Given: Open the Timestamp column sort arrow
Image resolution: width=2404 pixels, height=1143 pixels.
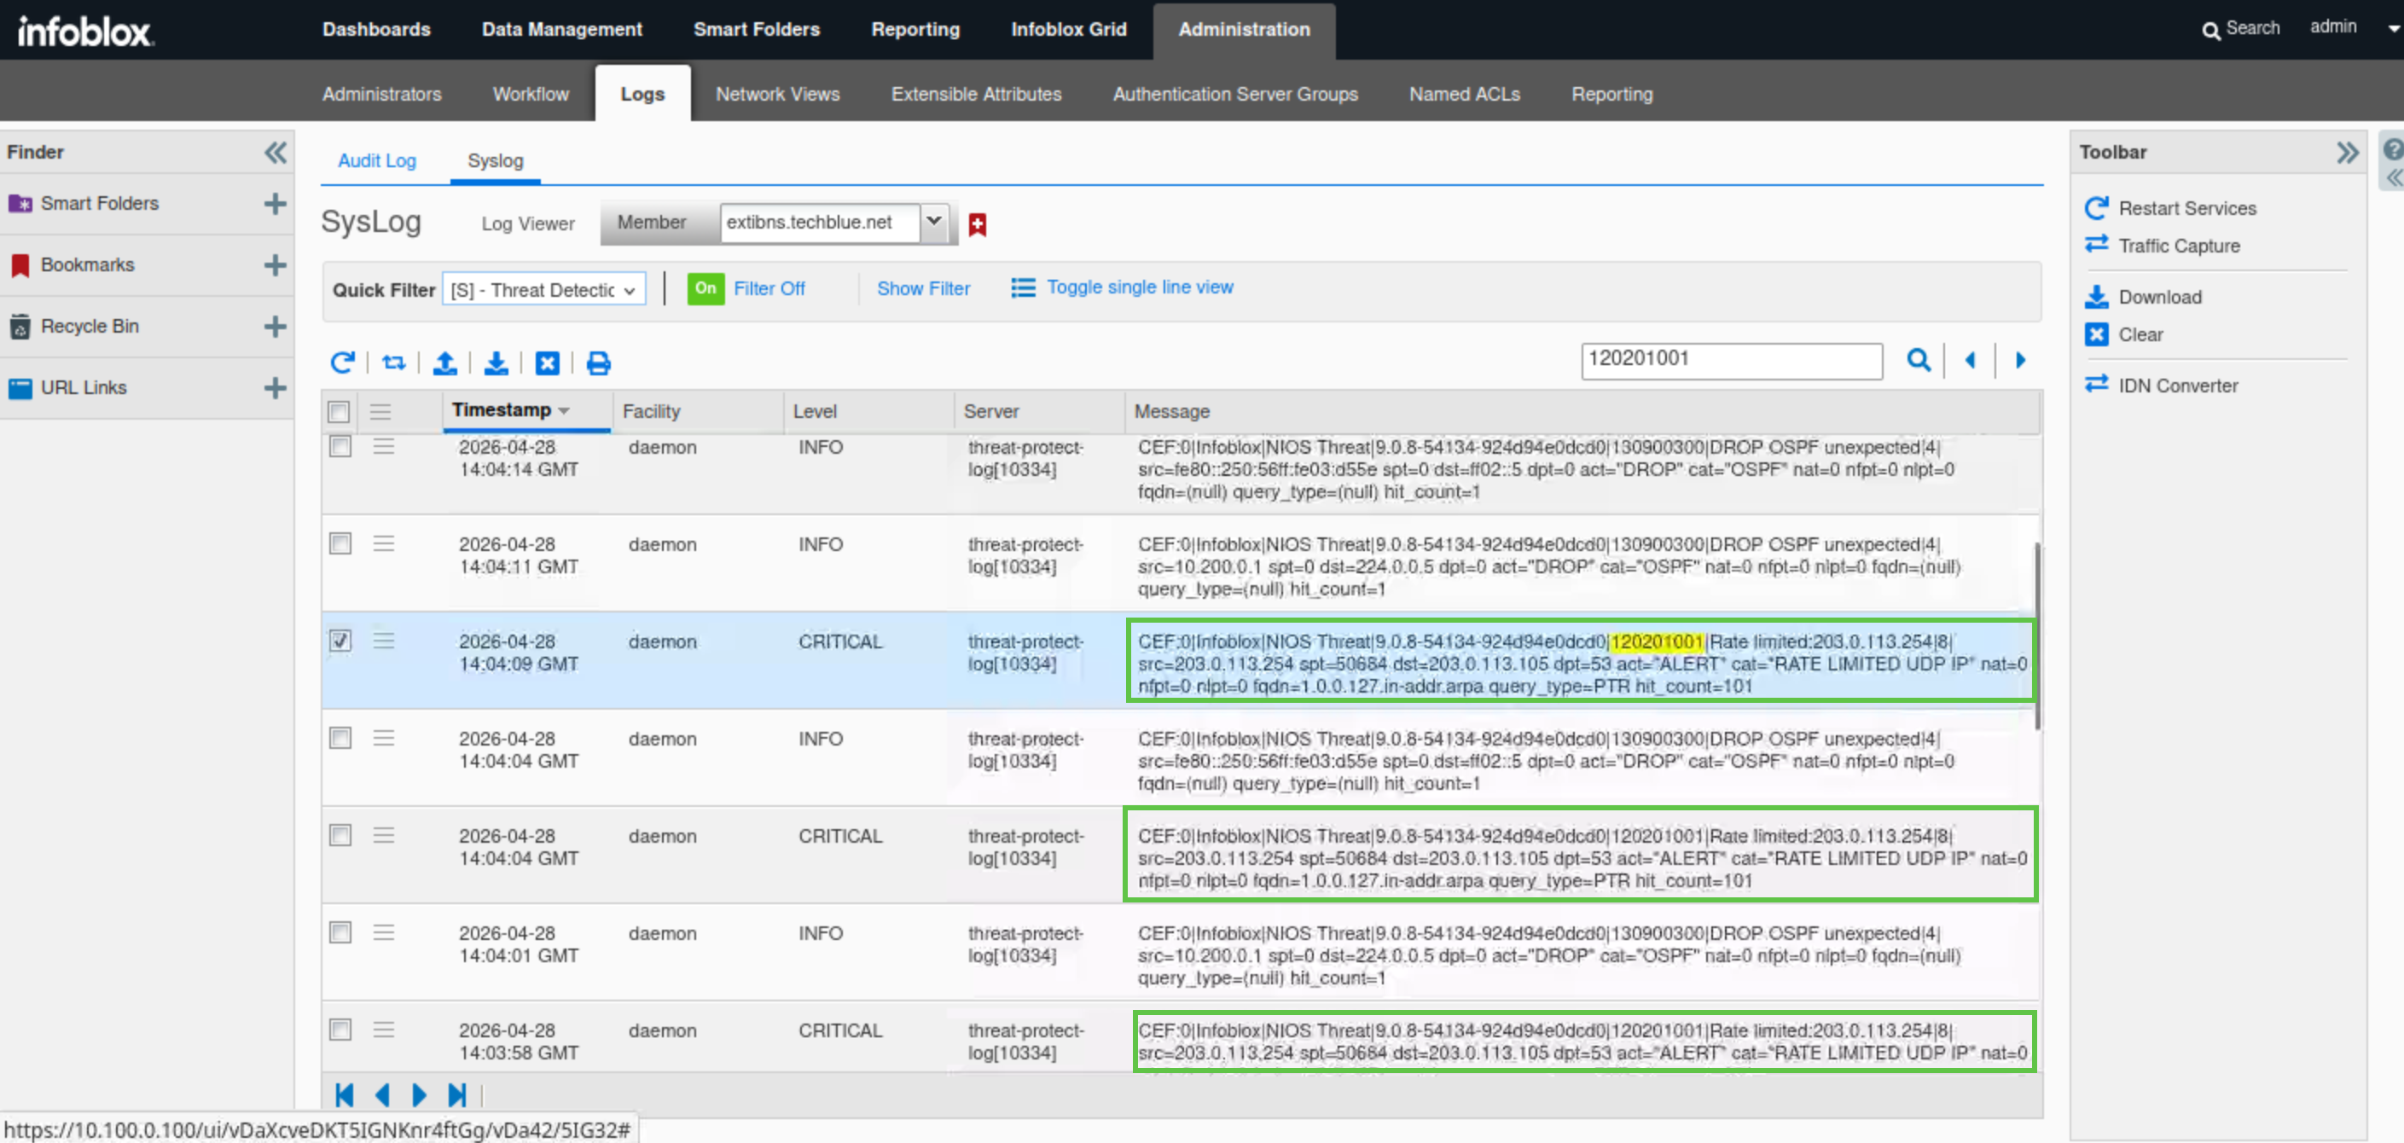Looking at the screenshot, I should (x=564, y=410).
